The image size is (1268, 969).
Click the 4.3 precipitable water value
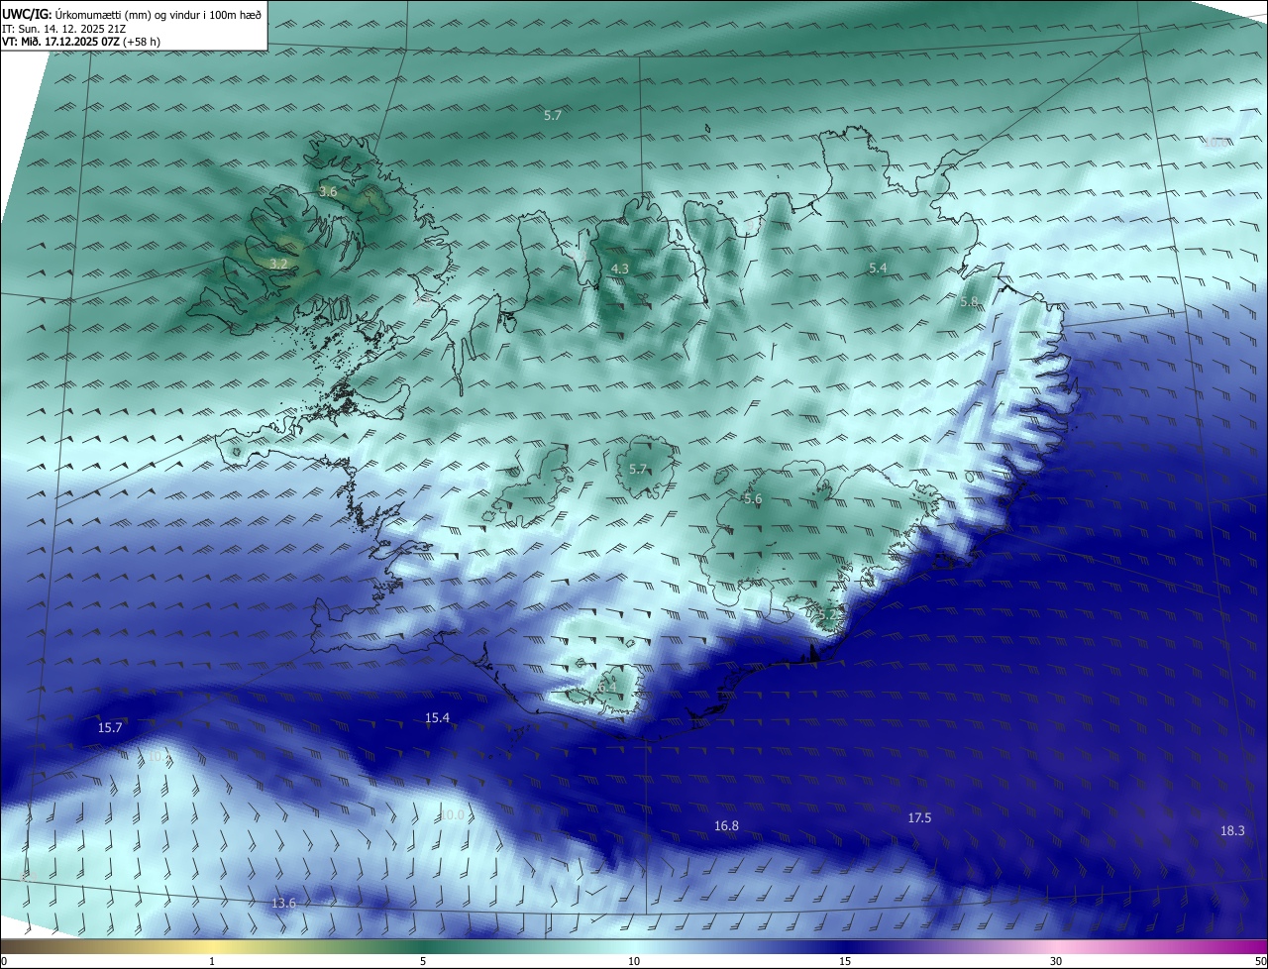pyautogui.click(x=619, y=269)
